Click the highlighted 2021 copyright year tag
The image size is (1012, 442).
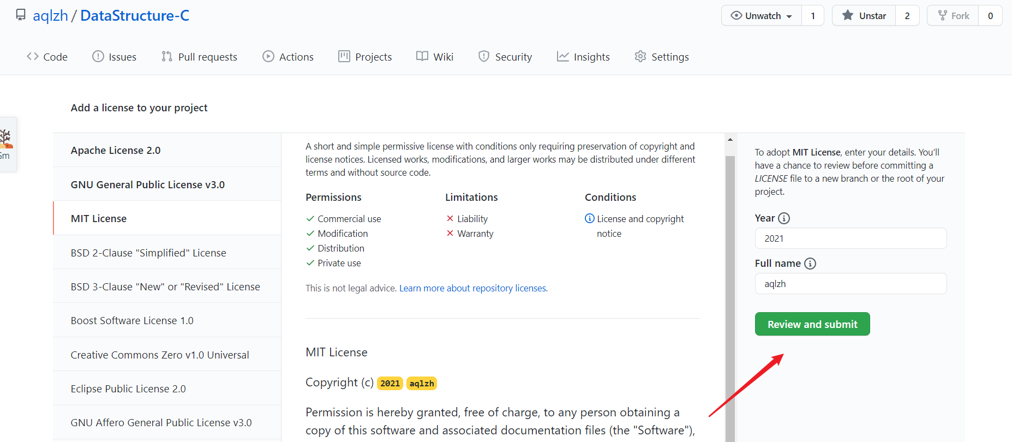390,383
